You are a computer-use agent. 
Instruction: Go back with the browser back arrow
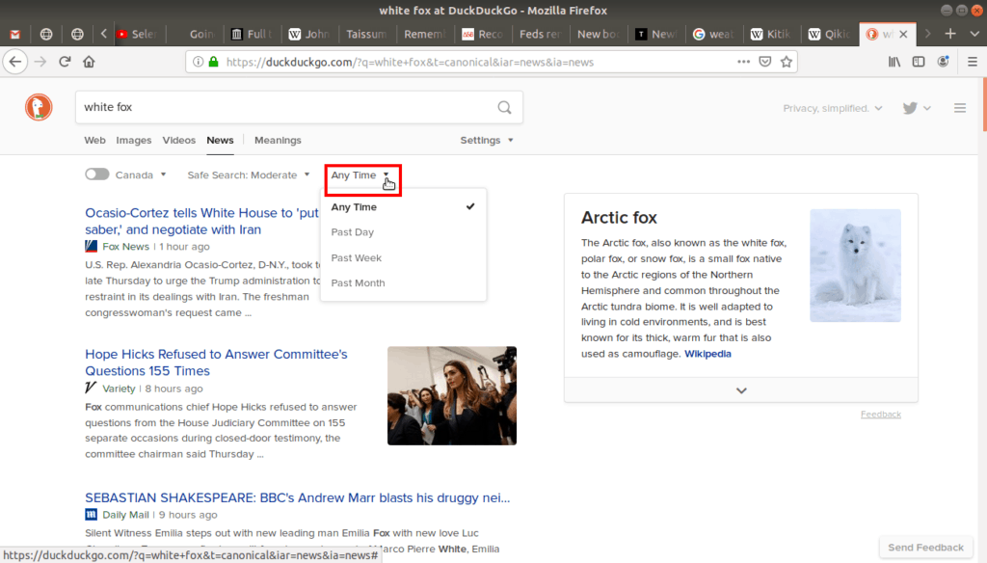15,62
